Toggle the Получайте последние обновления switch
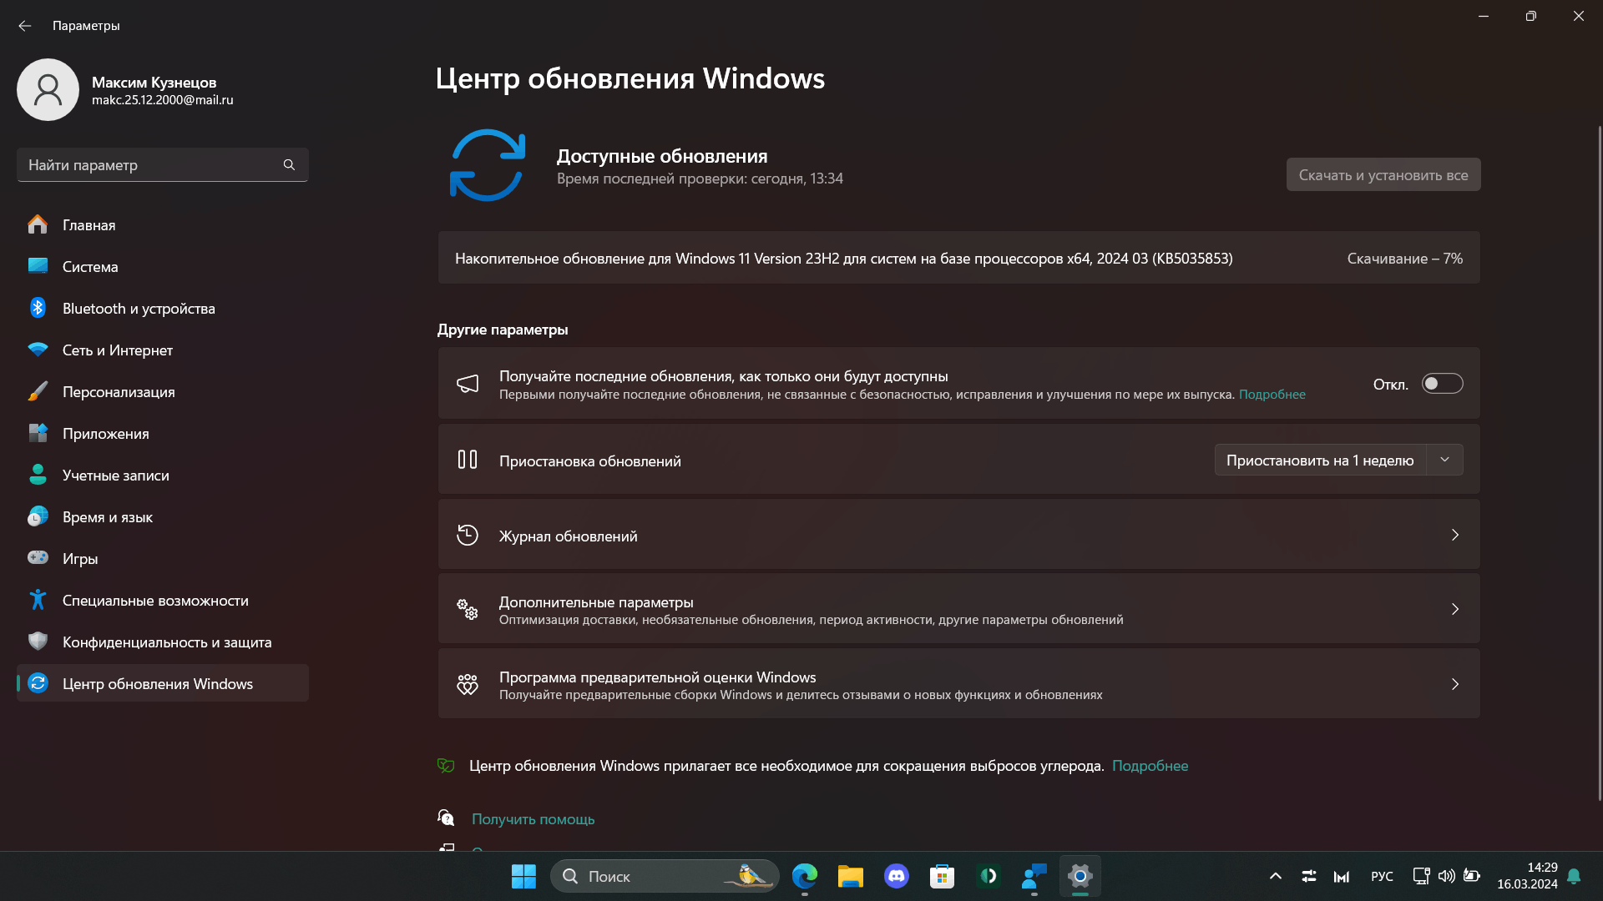The width and height of the screenshot is (1603, 901). click(1443, 384)
